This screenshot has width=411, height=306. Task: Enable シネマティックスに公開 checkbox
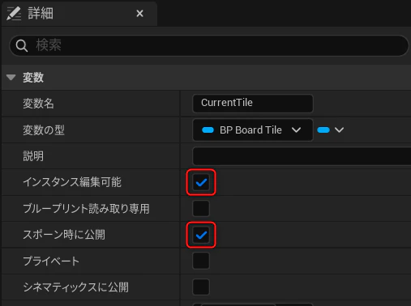pos(201,287)
